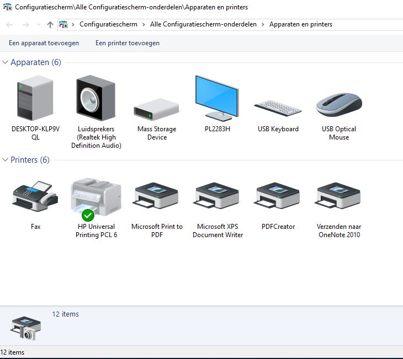
Task: Click the Verzenden naar OneNote 2010 label
Action: click(339, 231)
